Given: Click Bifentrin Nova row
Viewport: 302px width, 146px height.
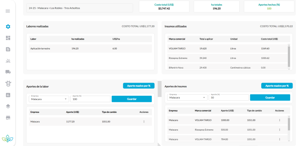Looking at the screenshot, I should 228,67.
